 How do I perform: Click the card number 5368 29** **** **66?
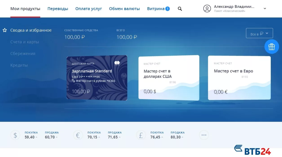(86, 77)
